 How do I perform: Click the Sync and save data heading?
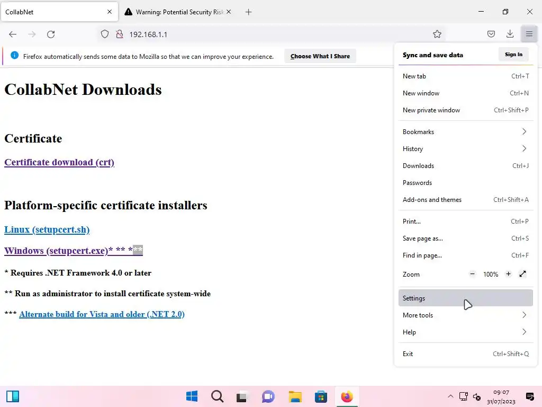[433, 55]
